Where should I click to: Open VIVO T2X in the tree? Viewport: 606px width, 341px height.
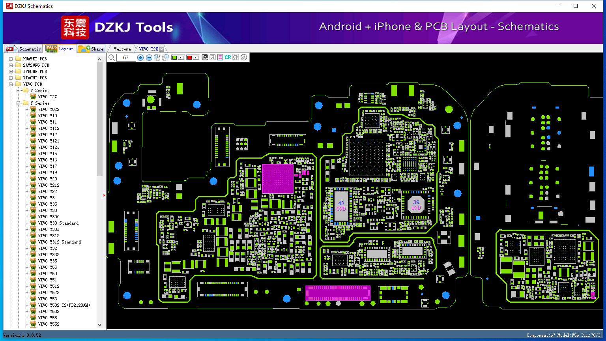click(x=47, y=97)
